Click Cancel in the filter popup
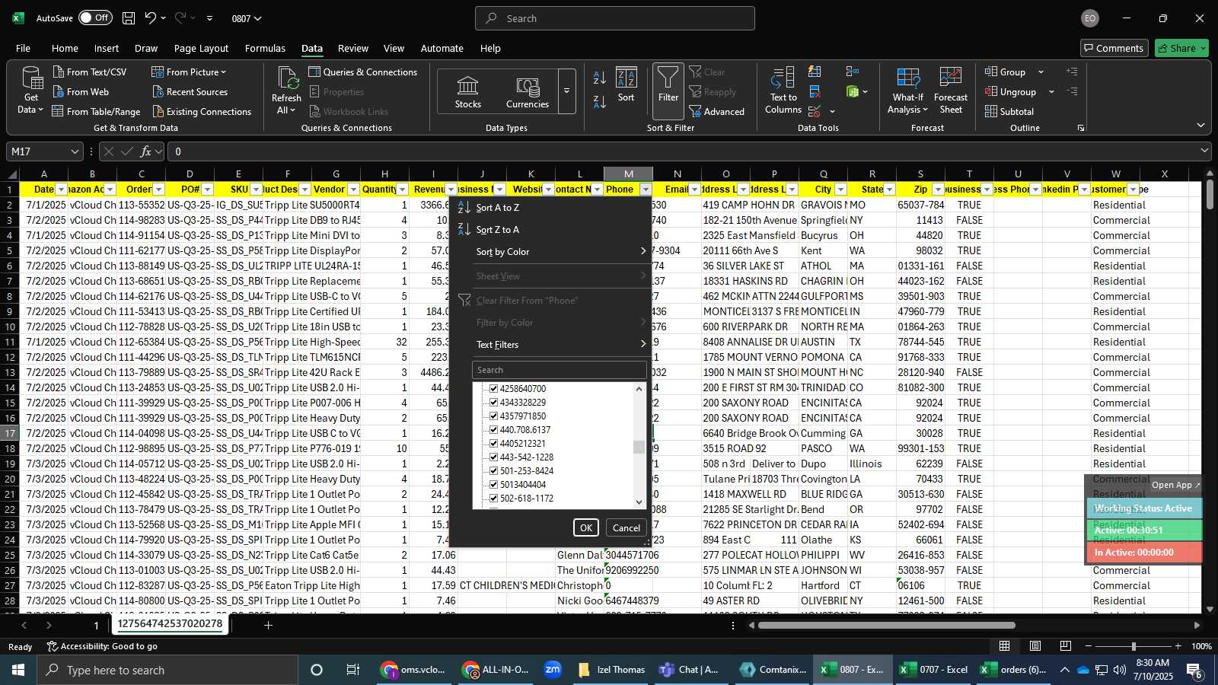This screenshot has width=1218, height=685. pyautogui.click(x=627, y=527)
